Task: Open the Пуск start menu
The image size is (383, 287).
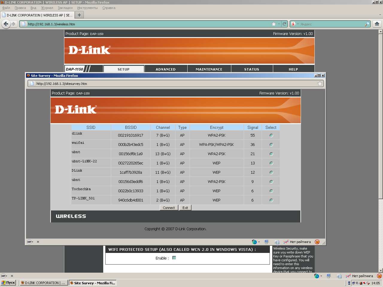Action: click(8, 283)
